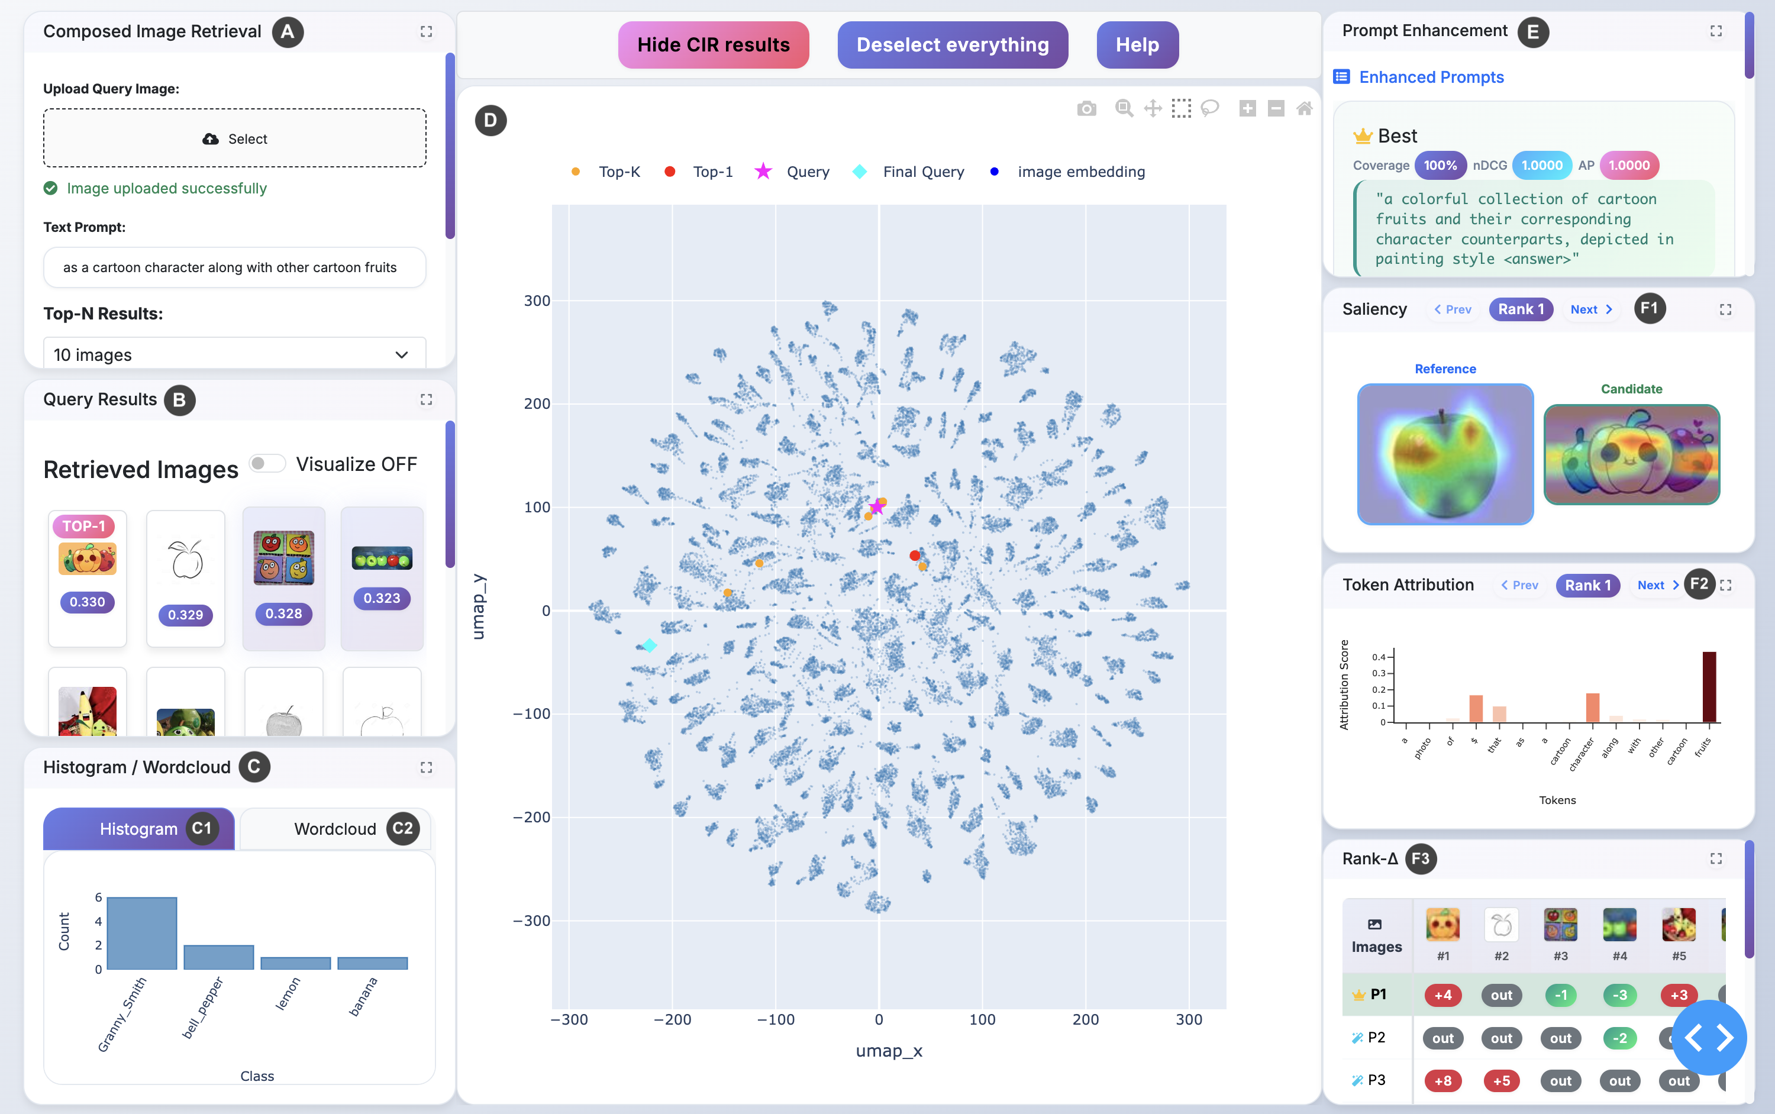
Task: Select the zoom tool in plot toolbar
Action: pyautogui.click(x=1124, y=109)
